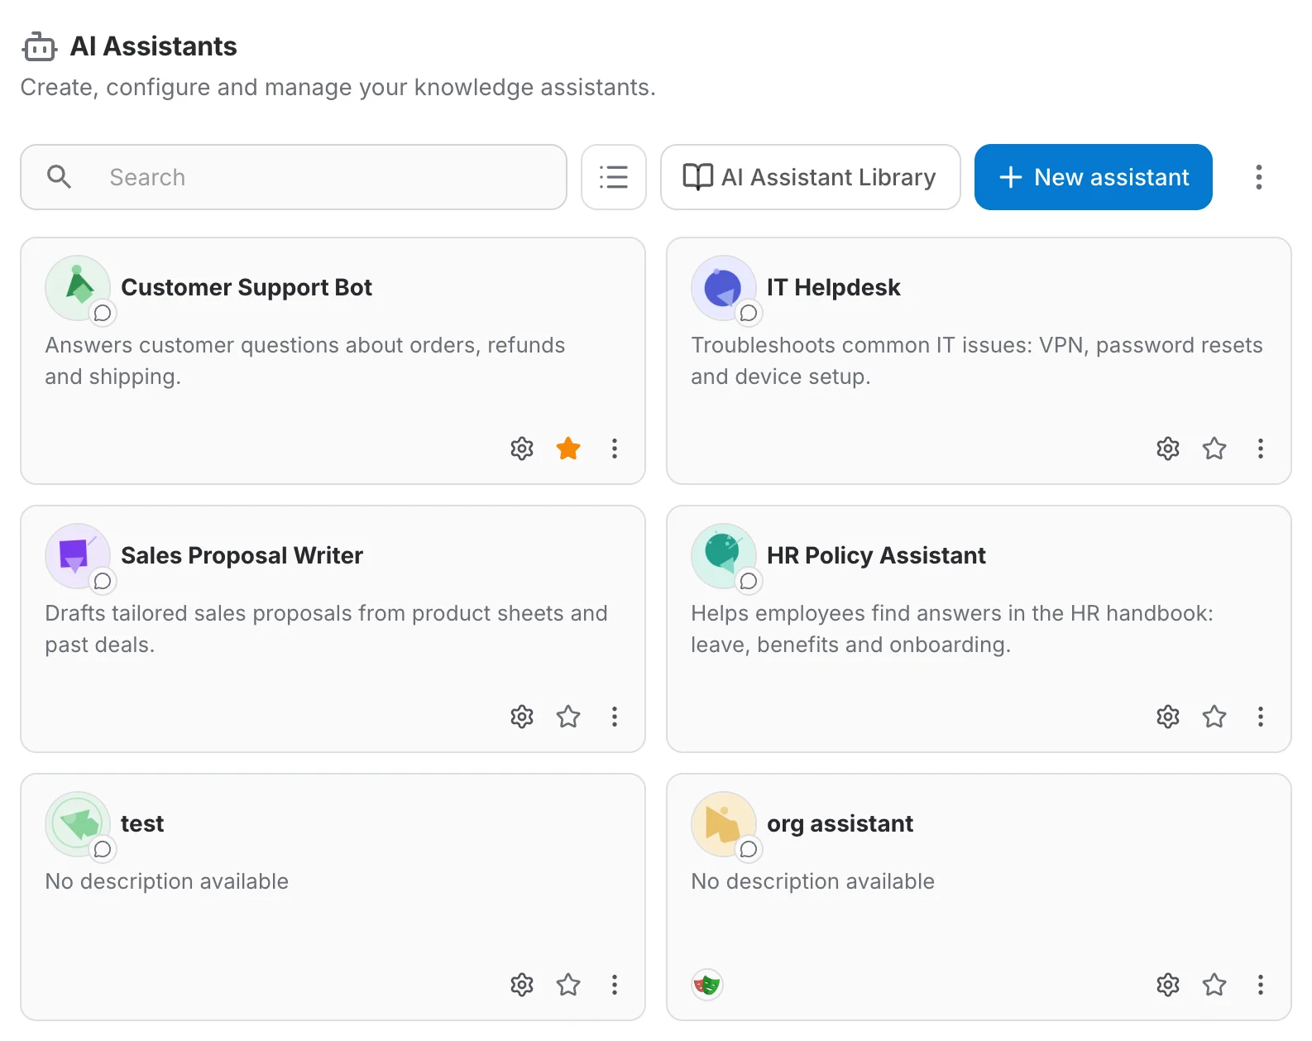Select the org assistant title text
Viewport: 1312px width, 1041px height.
(840, 823)
